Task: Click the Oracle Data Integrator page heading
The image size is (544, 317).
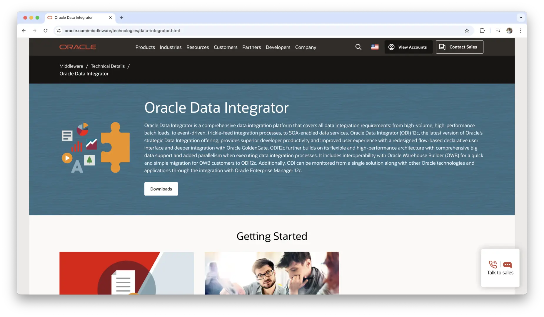Action: 216,107
